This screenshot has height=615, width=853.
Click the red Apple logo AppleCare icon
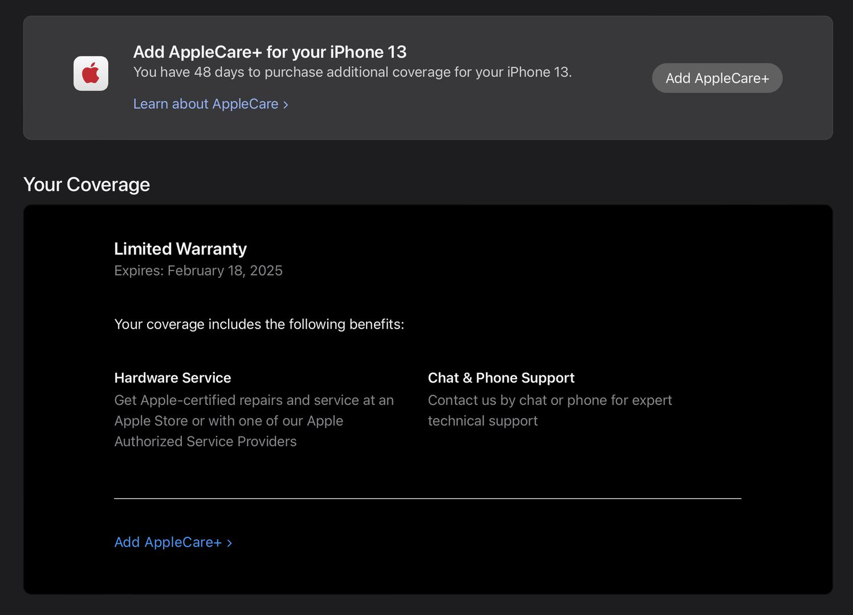coord(91,73)
